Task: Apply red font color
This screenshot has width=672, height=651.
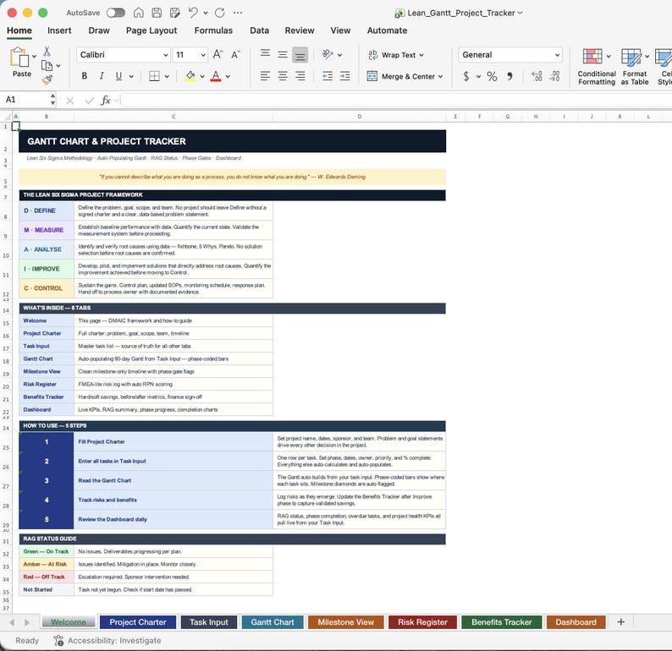Action: click(x=216, y=76)
